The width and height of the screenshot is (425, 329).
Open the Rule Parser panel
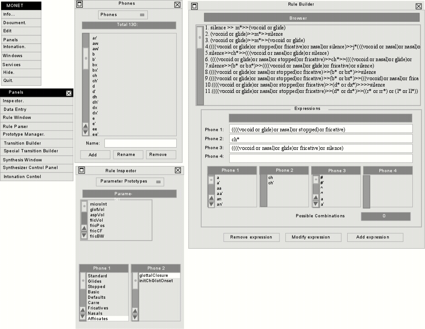coord(37,126)
